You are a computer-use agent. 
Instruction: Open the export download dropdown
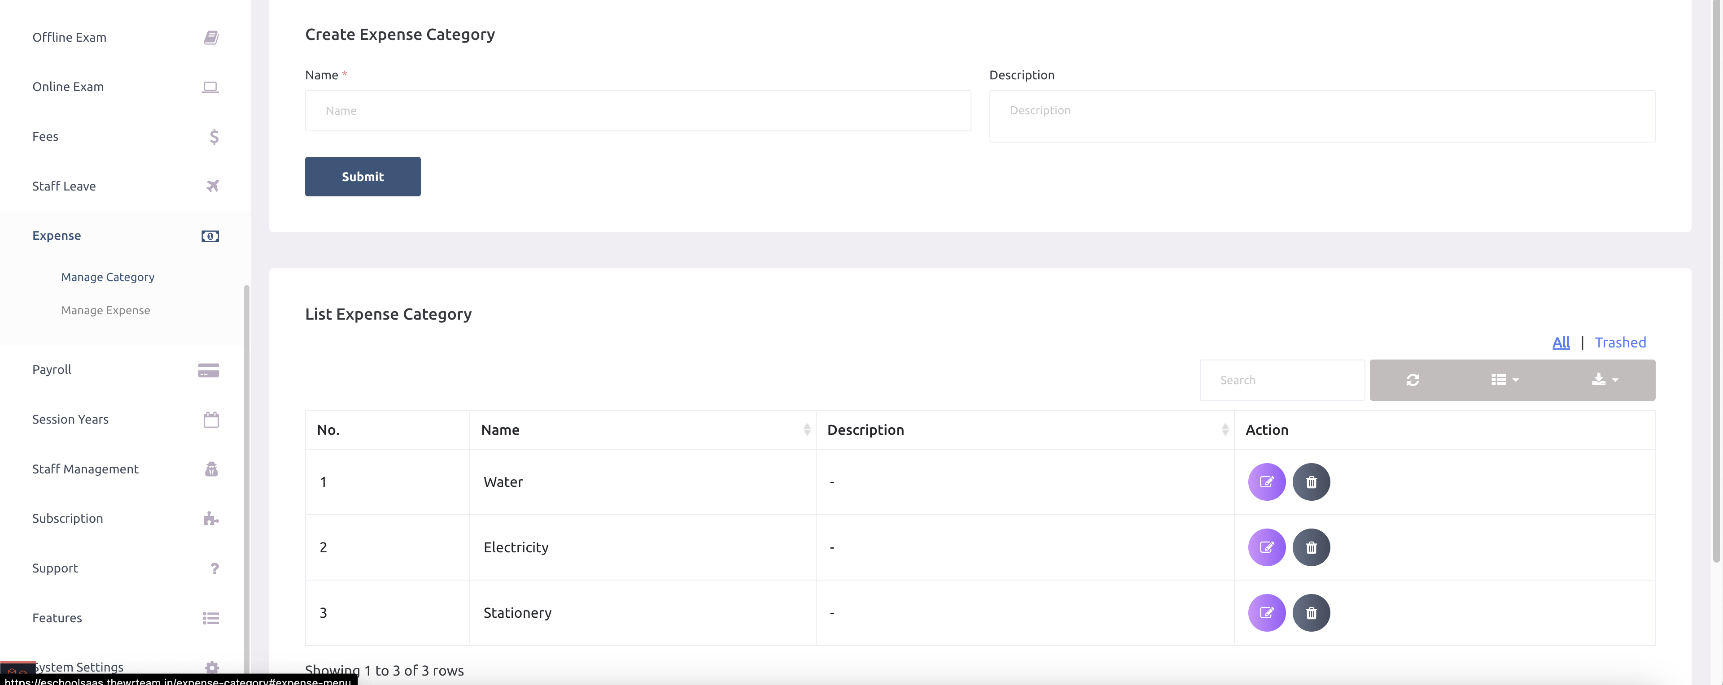[x=1605, y=380]
